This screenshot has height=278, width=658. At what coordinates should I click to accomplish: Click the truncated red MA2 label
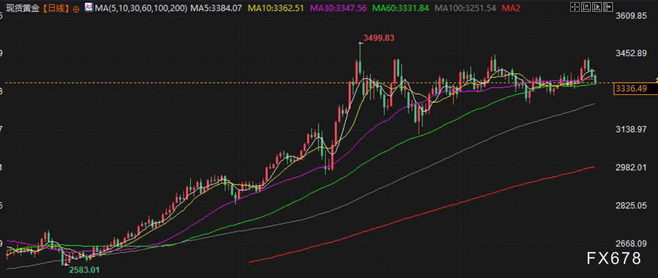512,8
